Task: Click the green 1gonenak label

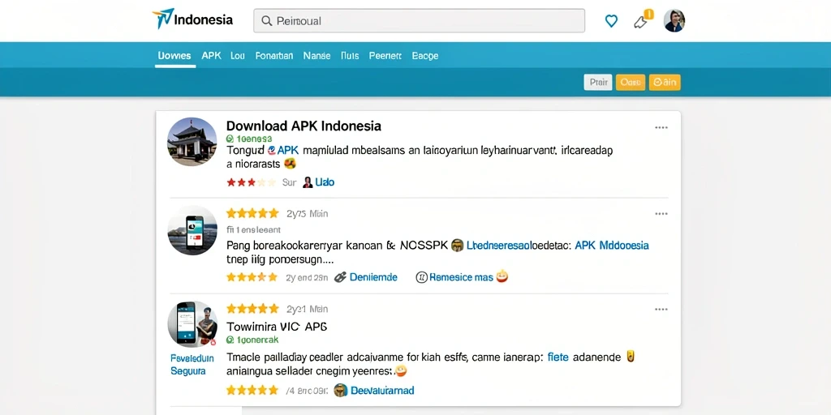Action: pyautogui.click(x=252, y=340)
